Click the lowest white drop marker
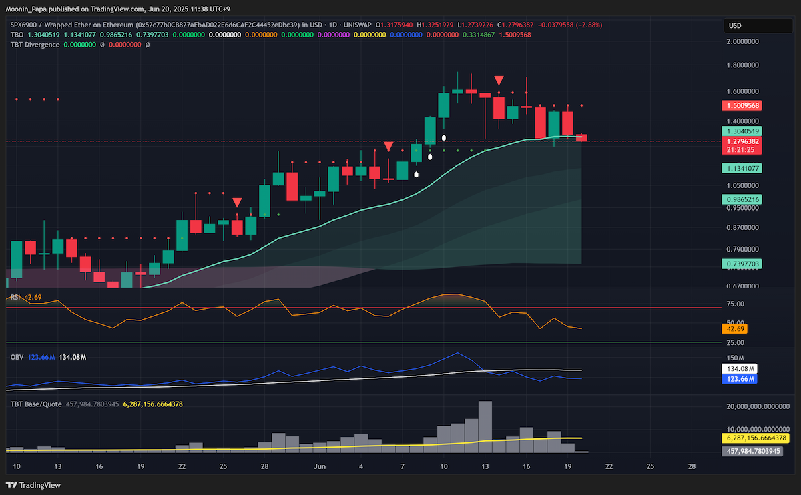 [x=417, y=175]
